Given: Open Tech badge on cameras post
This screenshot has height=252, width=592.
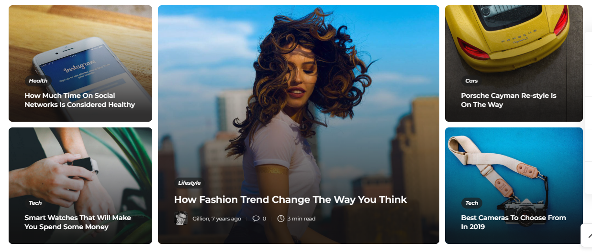Looking at the screenshot, I should (472, 203).
